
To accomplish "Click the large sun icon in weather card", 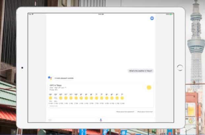I will [149, 88].
